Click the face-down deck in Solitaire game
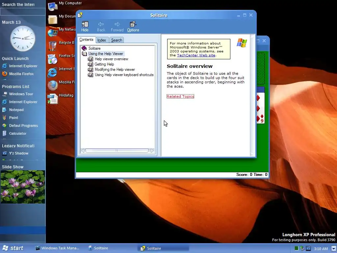Image resolution: width=337 pixels, height=253 pixels. click(x=261, y=69)
